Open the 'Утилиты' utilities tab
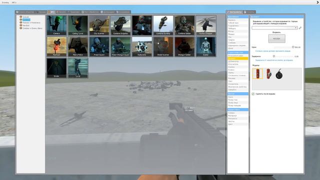 coord(249,12)
